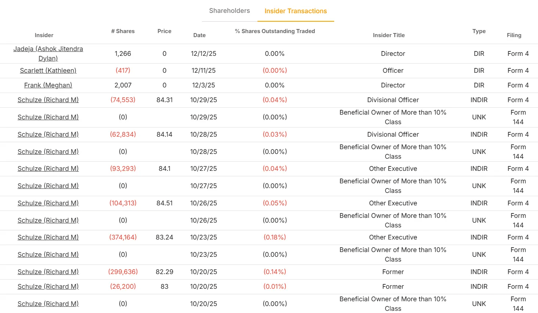Open Schulze link for the 374,164 share sale
538x313 pixels.
48,237
